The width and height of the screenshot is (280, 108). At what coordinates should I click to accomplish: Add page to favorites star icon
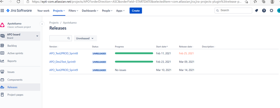coord(246,2)
